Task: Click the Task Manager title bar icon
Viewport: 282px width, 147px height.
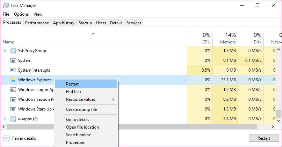Action: (6, 6)
